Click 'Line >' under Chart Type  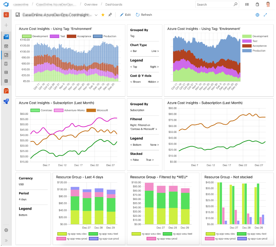click(x=155, y=51)
